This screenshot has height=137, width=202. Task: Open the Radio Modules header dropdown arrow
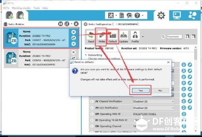pyautogui.click(x=71, y=24)
